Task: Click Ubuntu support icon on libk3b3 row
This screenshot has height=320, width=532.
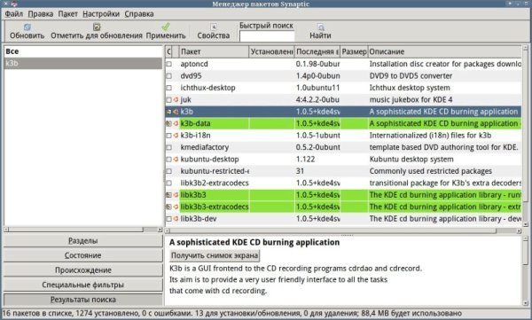Action: click(x=176, y=195)
